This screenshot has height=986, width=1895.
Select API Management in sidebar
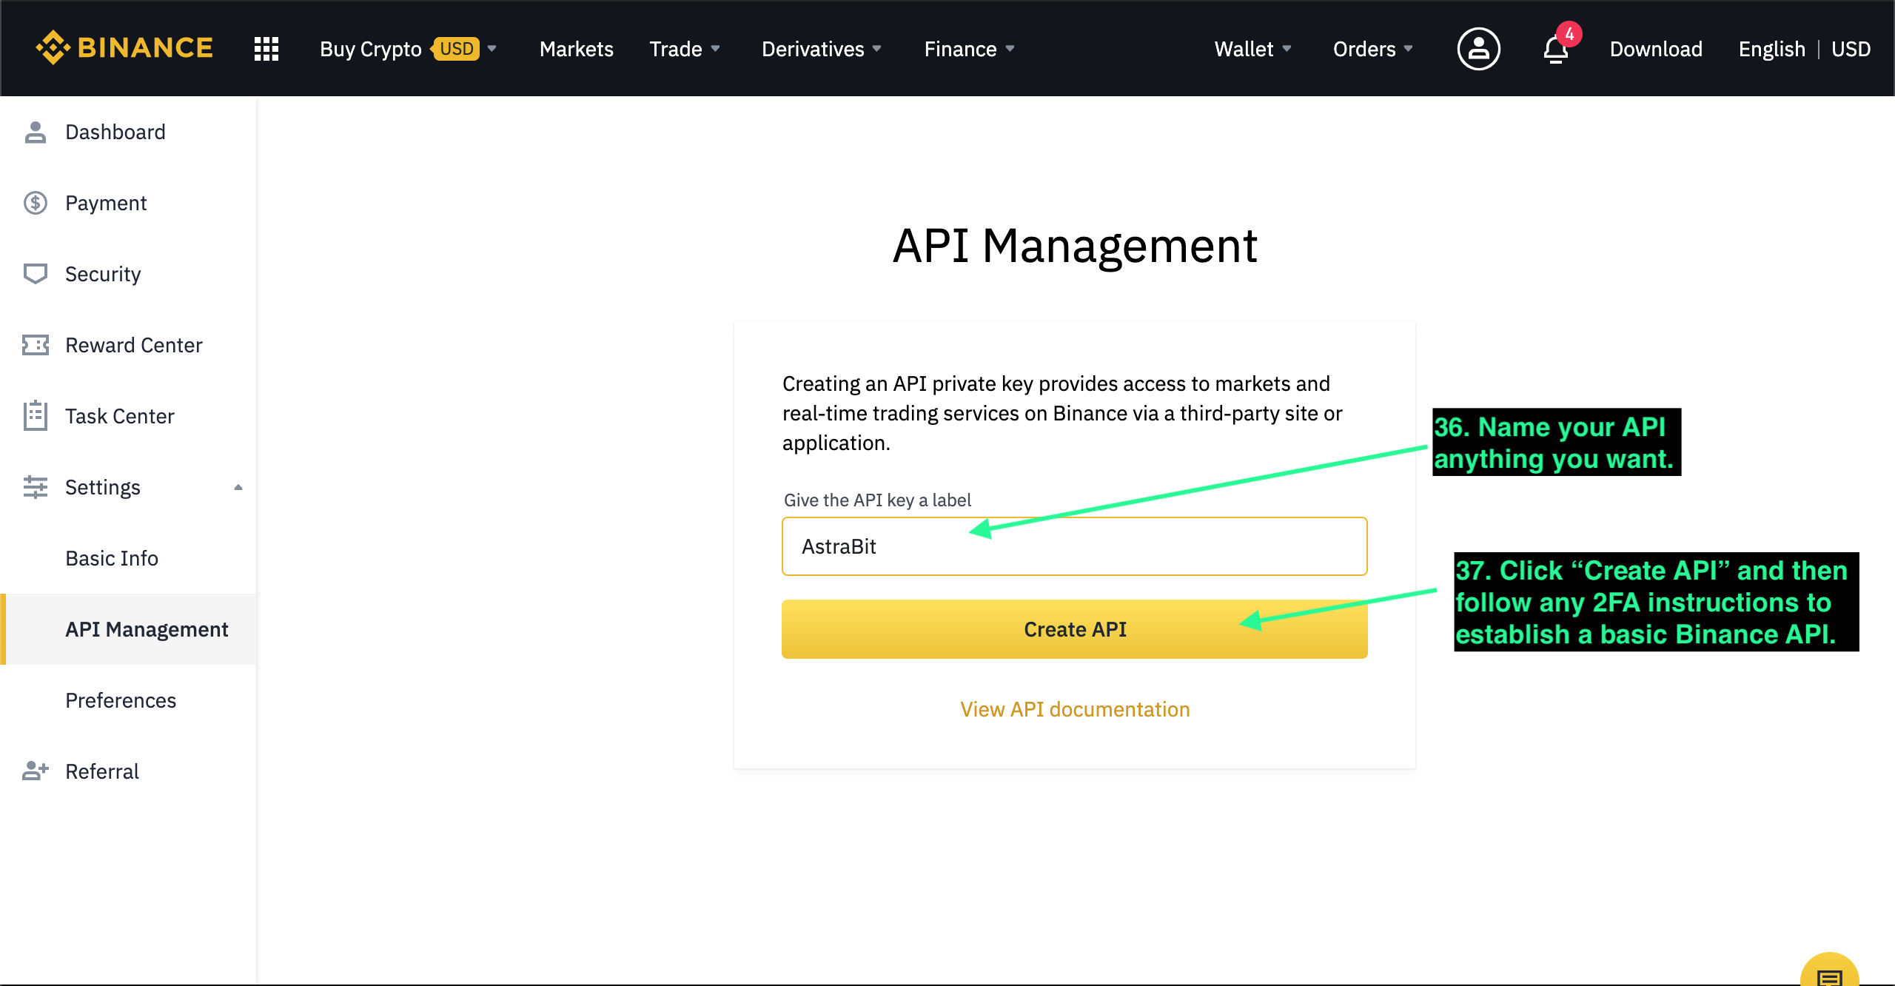(128, 629)
